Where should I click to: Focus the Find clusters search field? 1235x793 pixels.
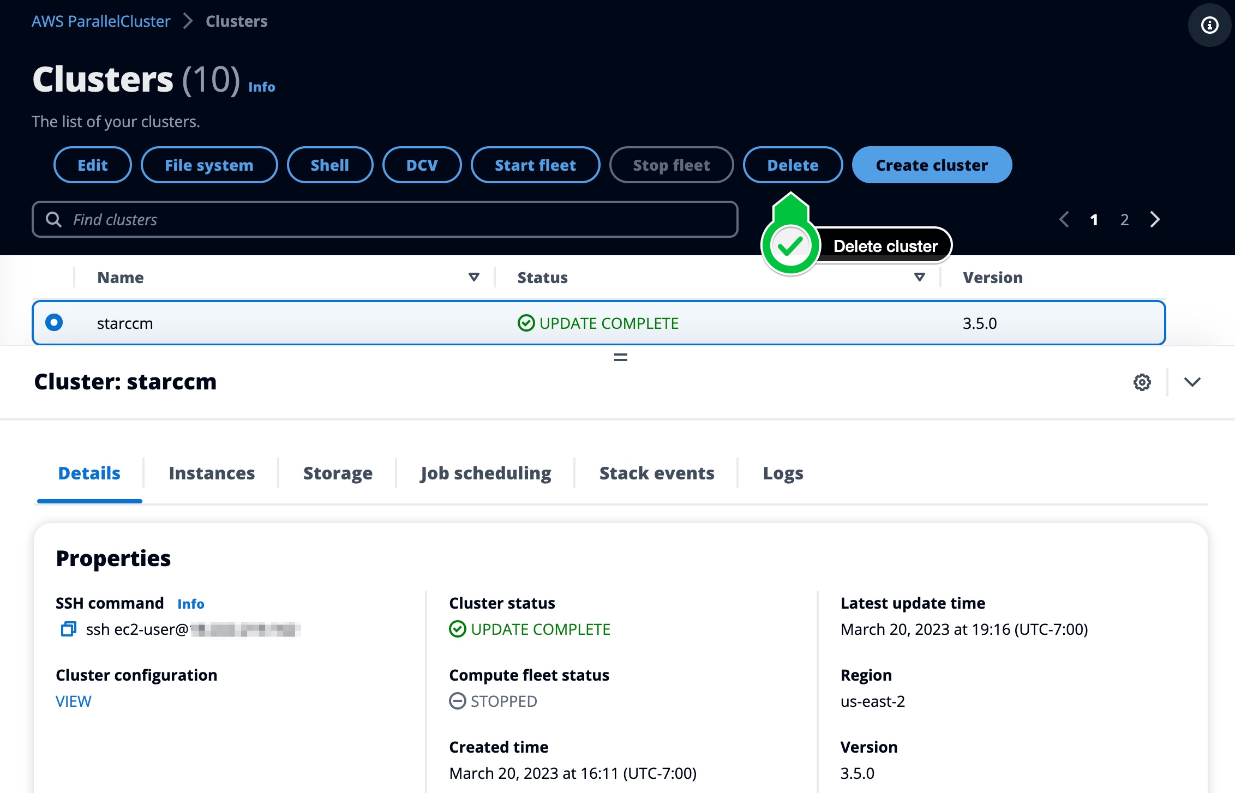click(385, 219)
